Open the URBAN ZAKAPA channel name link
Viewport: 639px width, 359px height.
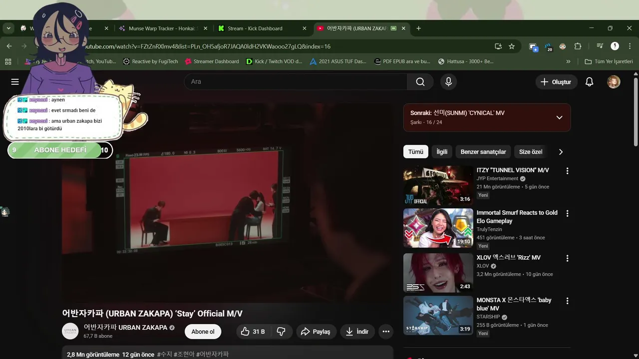[125, 328]
